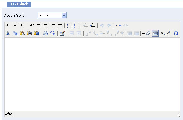Click the Absatz-Style label
Image resolution: width=183 pixels, height=120 pixels.
(15, 15)
